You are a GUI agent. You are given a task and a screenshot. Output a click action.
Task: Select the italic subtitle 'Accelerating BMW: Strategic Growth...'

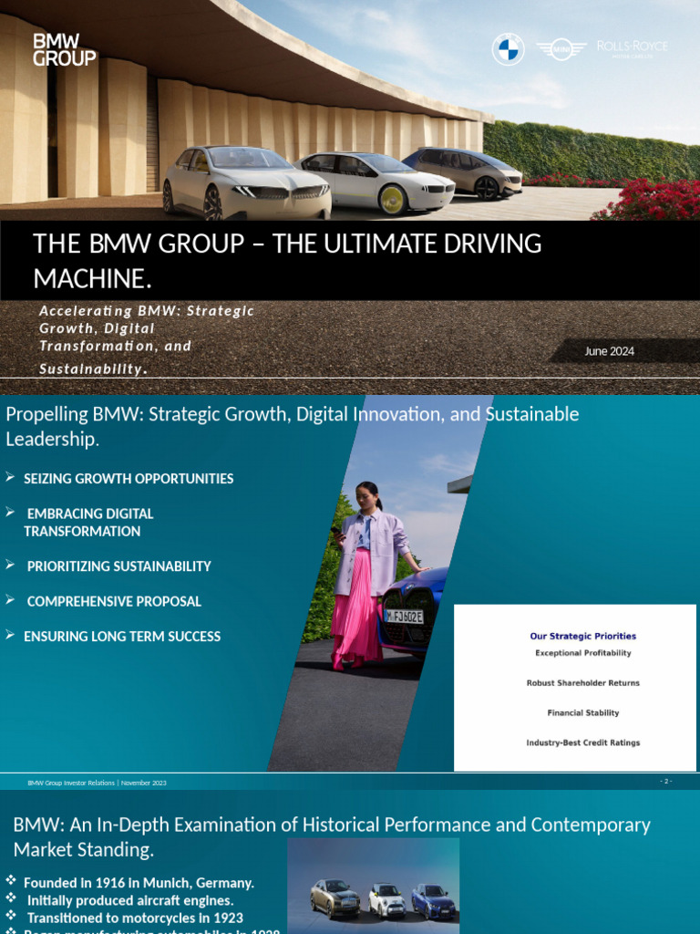(147, 339)
